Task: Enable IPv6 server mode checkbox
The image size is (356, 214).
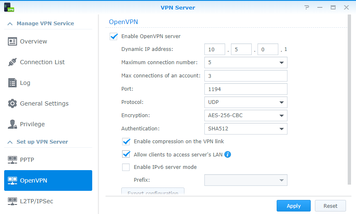Action: [126, 167]
